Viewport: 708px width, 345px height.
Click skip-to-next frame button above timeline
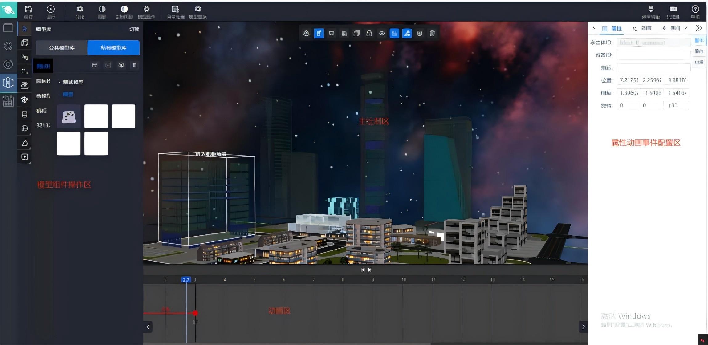[370, 270]
